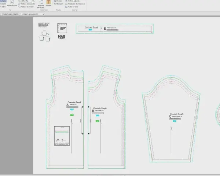Click the 37,13% zoom input field
Screen dimensions: 220x176
25,1
